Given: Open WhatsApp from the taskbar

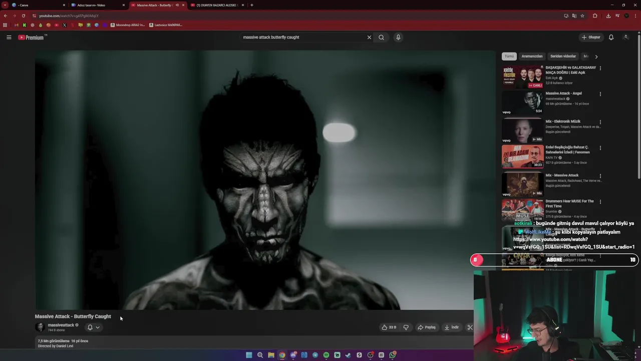Looking at the screenshot, I should (393, 355).
